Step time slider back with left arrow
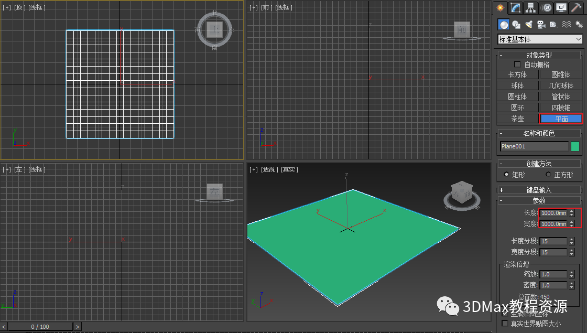 [4, 327]
